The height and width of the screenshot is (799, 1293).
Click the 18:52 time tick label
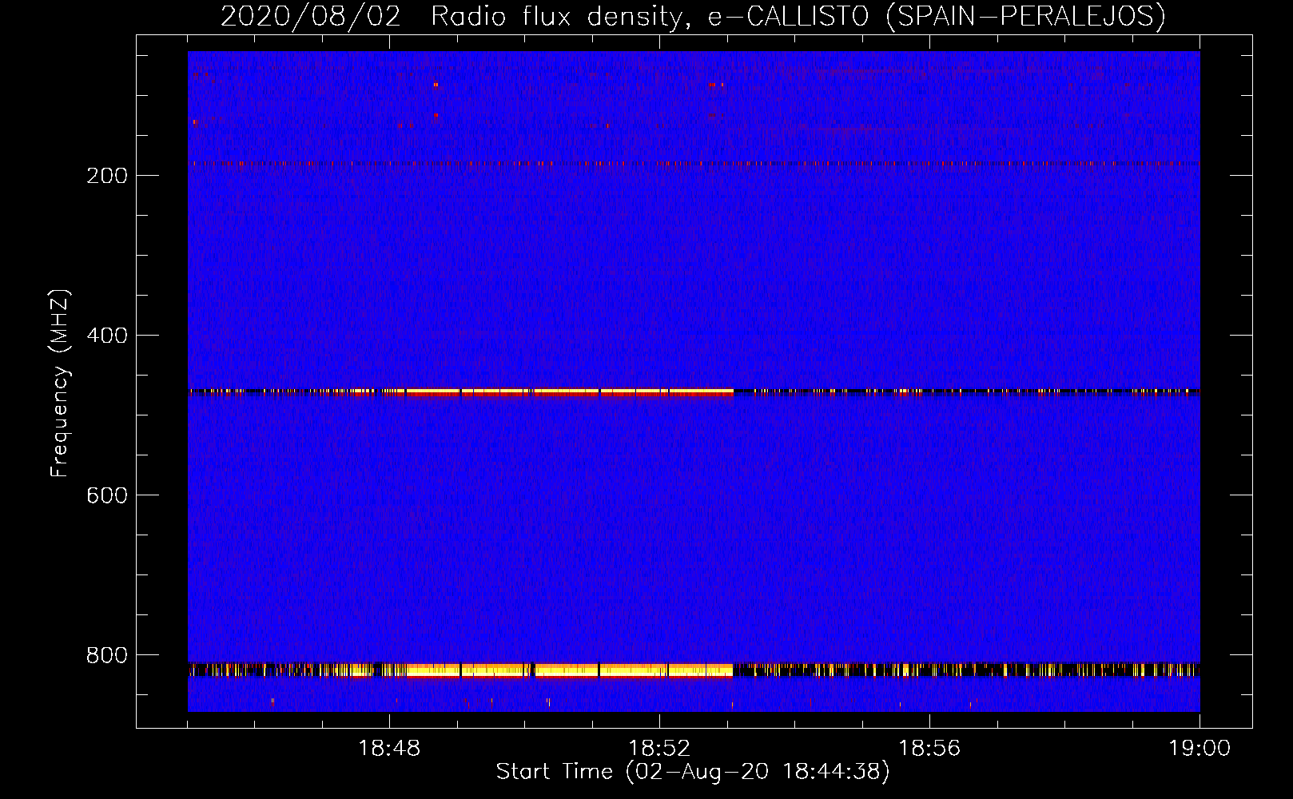tap(659, 749)
